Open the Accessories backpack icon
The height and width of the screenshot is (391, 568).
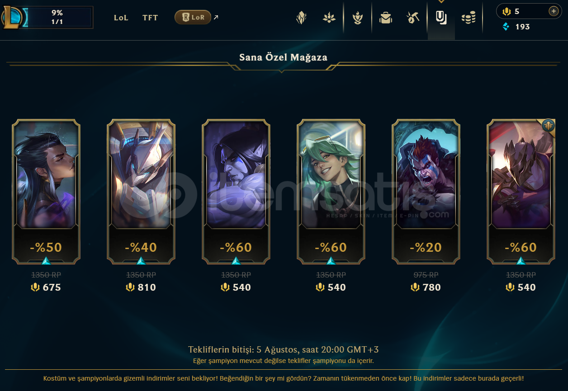(x=386, y=18)
